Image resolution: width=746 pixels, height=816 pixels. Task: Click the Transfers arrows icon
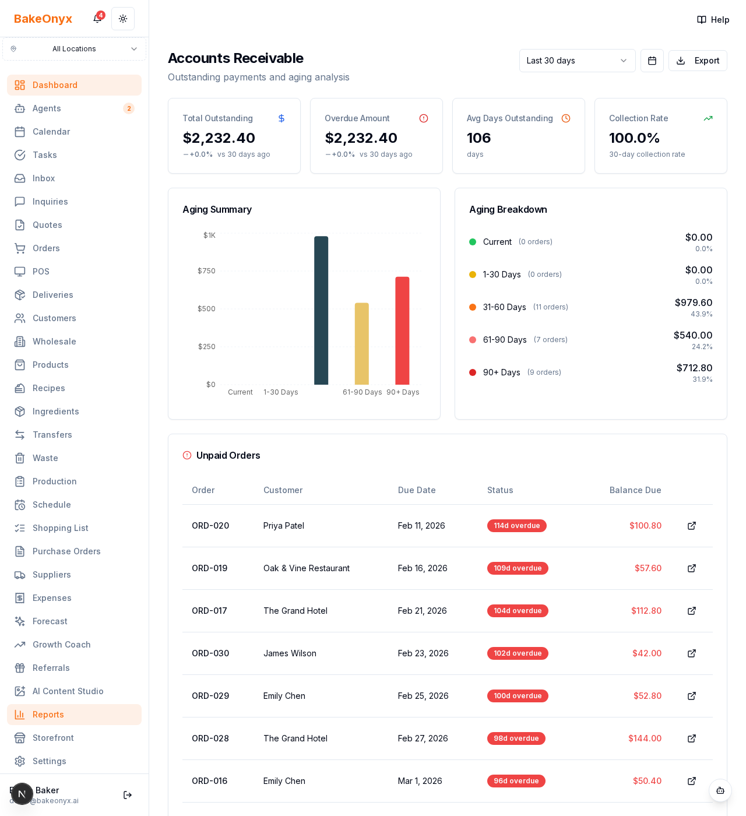pos(20,435)
